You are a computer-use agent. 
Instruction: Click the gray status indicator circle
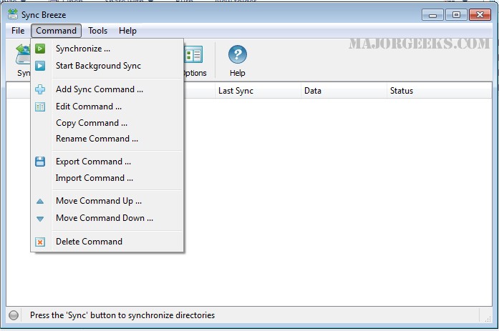coord(14,315)
